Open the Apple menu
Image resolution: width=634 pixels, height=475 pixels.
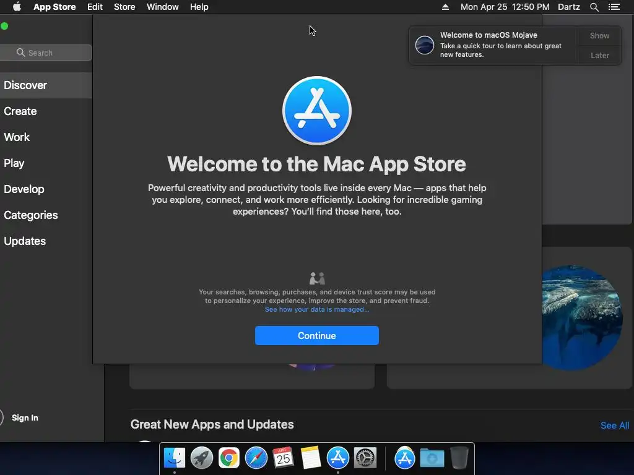(17, 7)
